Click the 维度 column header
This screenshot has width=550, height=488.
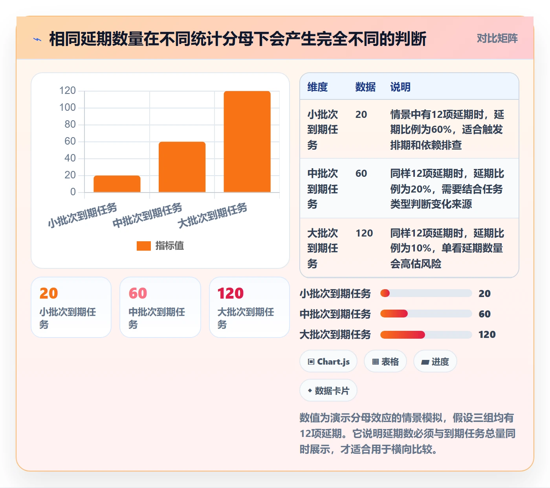(317, 87)
